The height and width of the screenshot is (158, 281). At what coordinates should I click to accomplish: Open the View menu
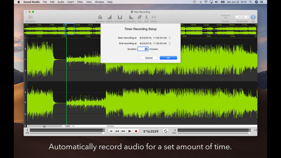(89, 2)
